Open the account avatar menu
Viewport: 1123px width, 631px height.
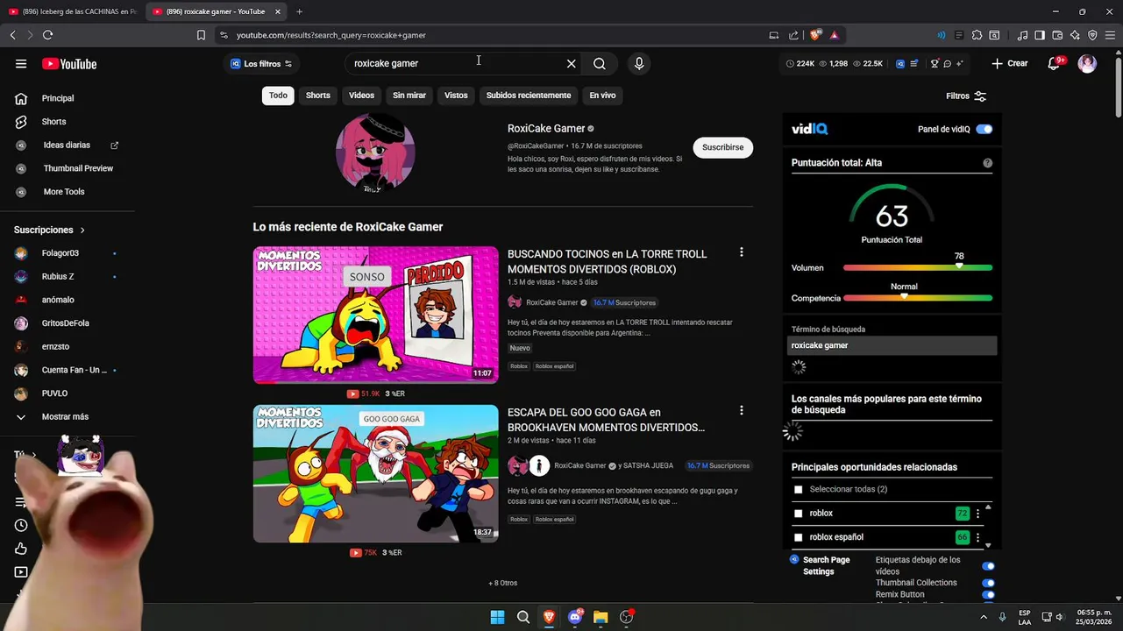click(1087, 63)
